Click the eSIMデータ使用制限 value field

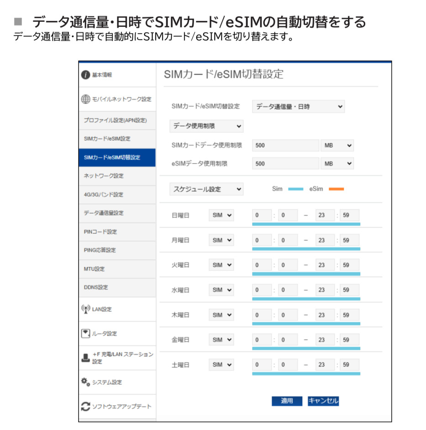(x=285, y=163)
